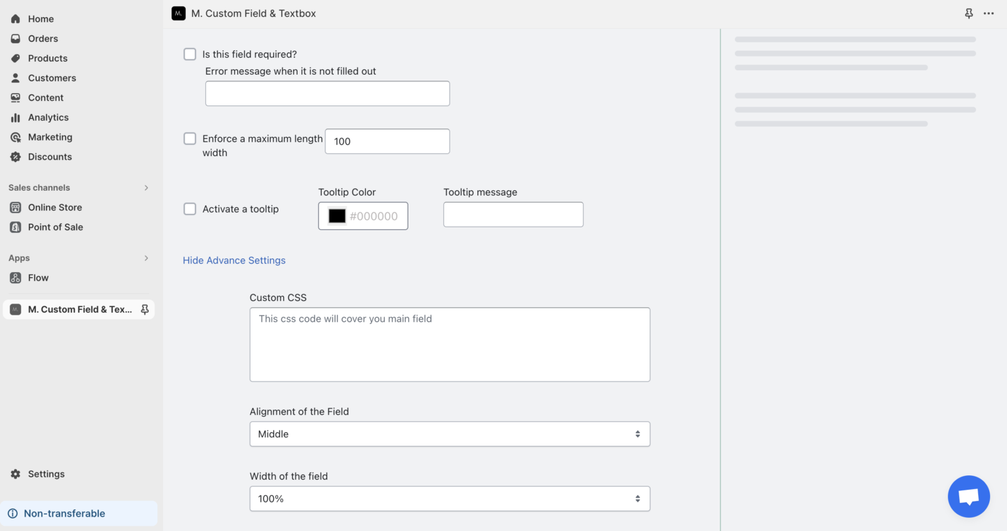Click the Home icon in sidebar
1007x531 pixels.
[16, 19]
